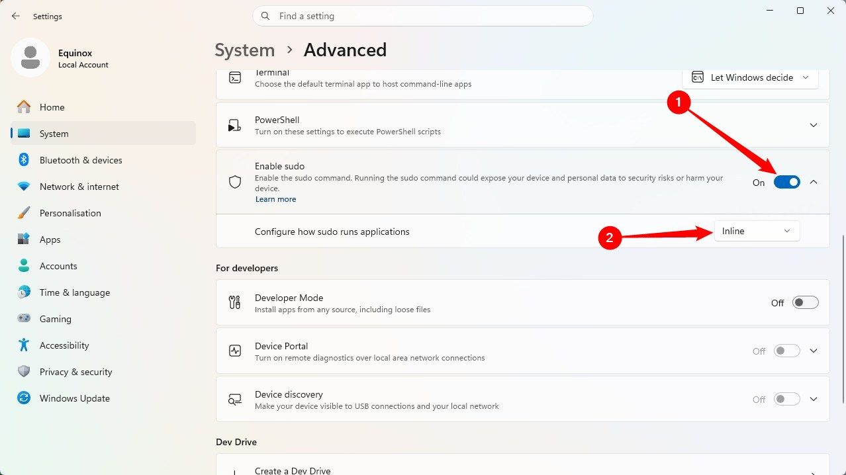Click the Accessibility figure icon
Image resolution: width=846 pixels, height=475 pixels.
(x=24, y=345)
